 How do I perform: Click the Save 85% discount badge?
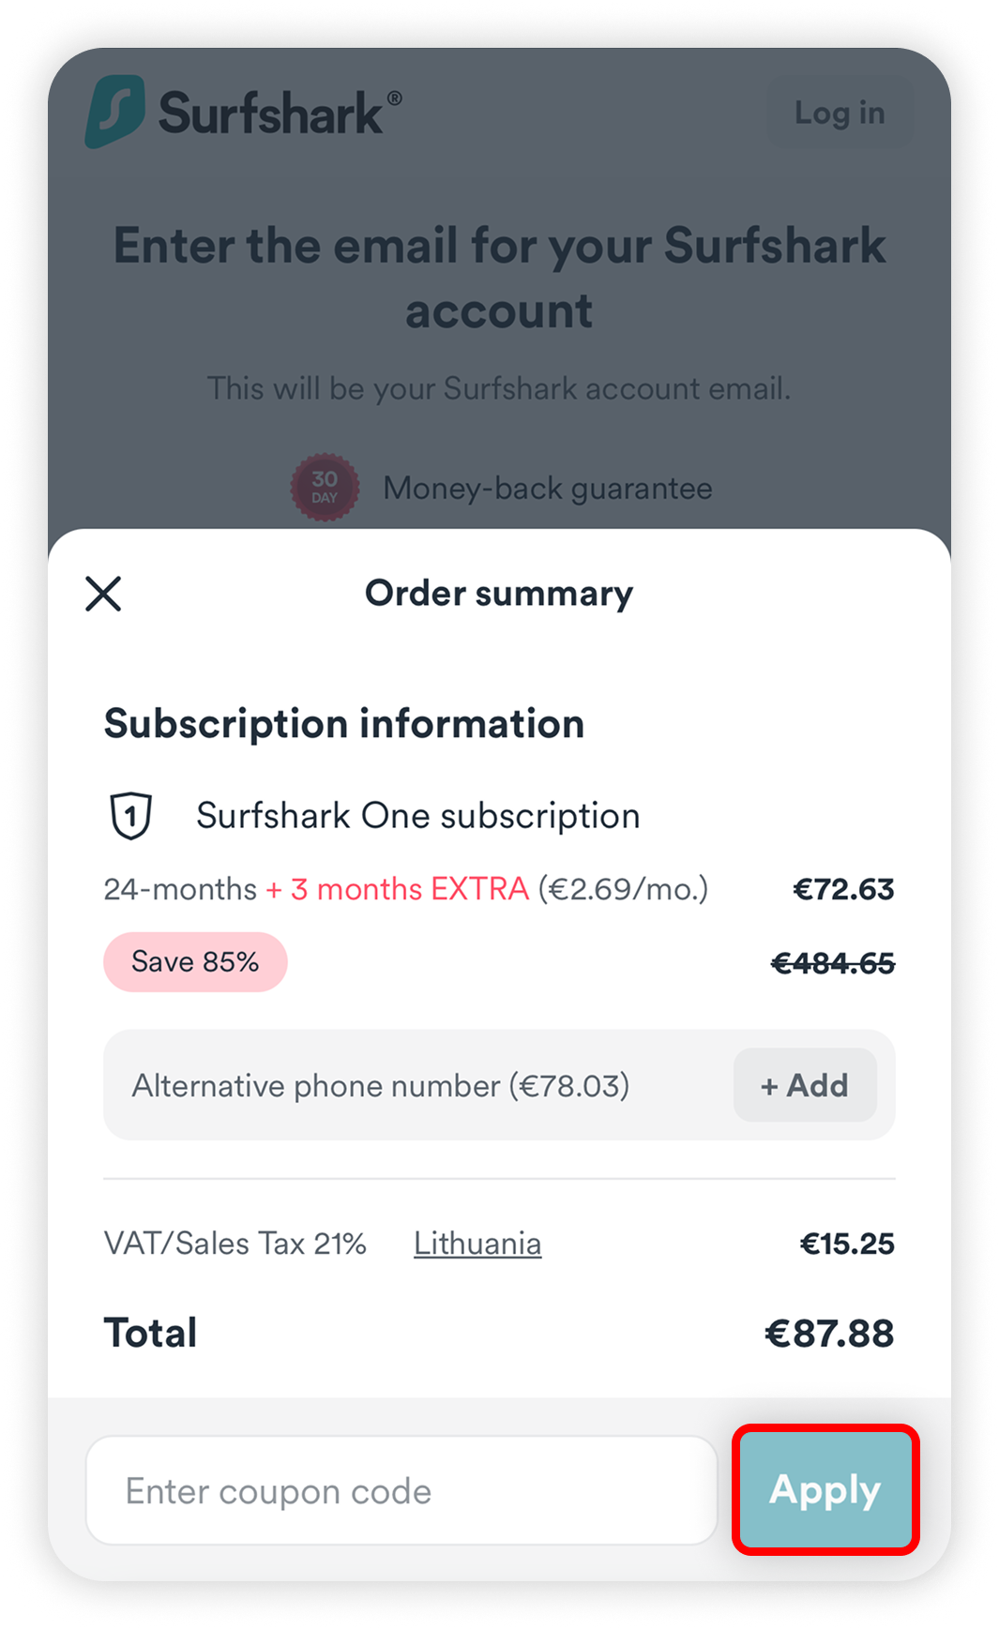pos(195,960)
